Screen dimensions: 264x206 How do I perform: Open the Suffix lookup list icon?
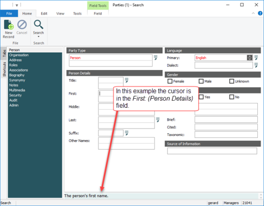point(127,133)
